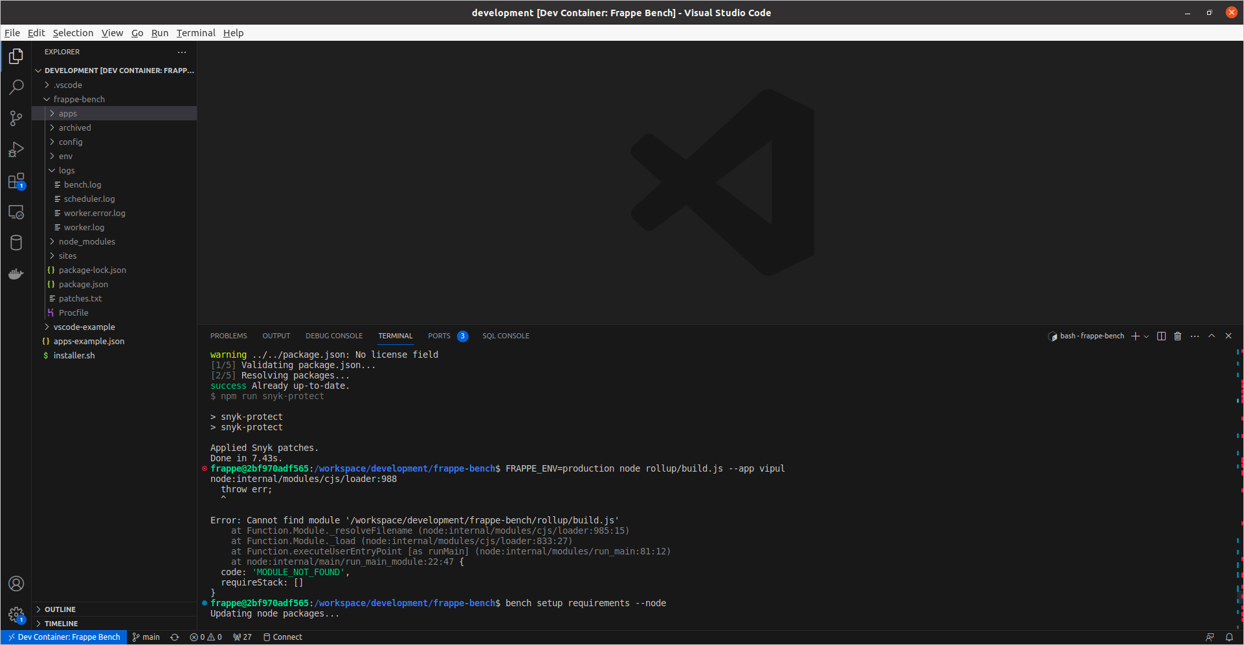Open errors and warnings count

coord(206,637)
